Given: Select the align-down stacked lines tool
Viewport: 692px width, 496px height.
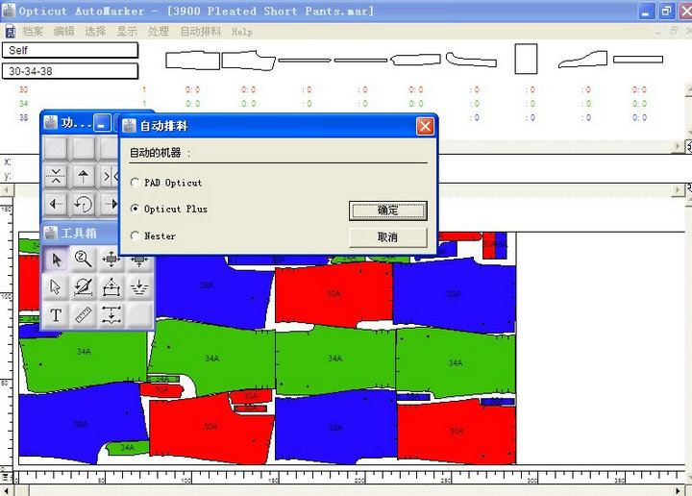Looking at the screenshot, I should [139, 287].
